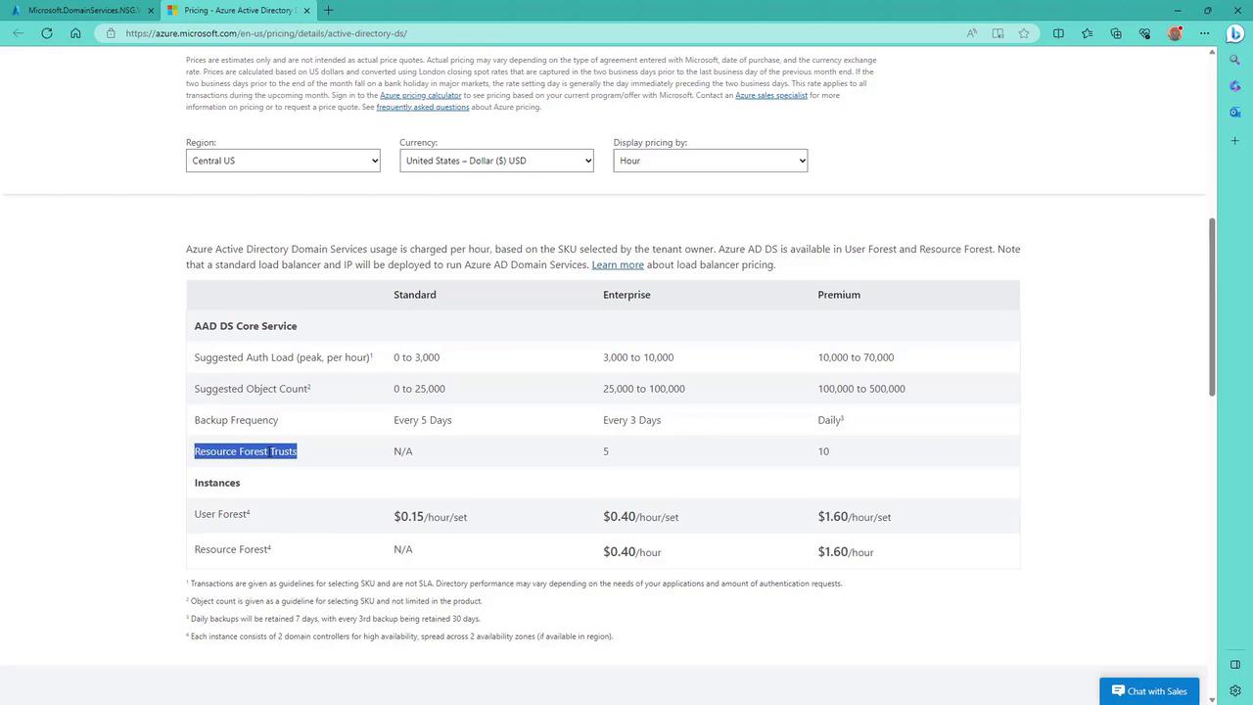This screenshot has height=705, width=1253.
Task: Click the User Forest row label
Action: pyautogui.click(x=222, y=514)
